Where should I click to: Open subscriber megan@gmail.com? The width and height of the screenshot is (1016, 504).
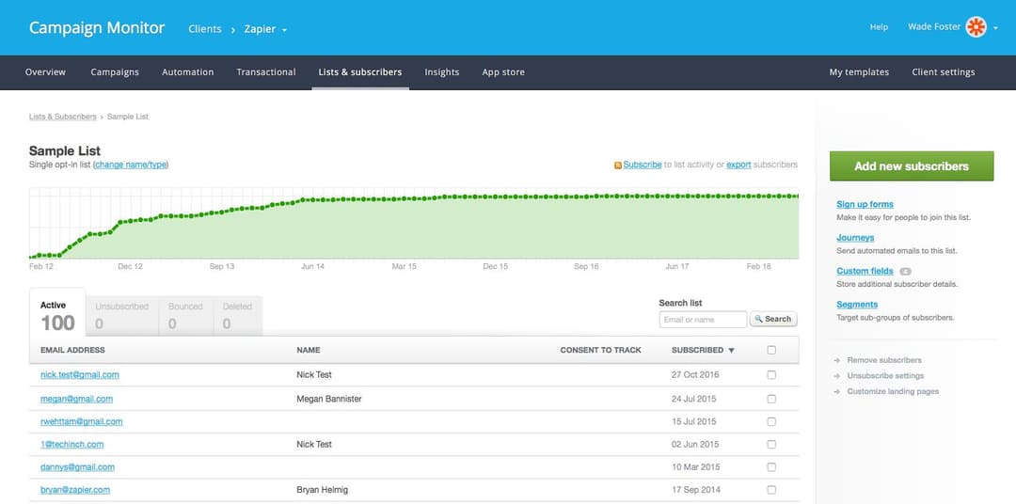pos(76,399)
